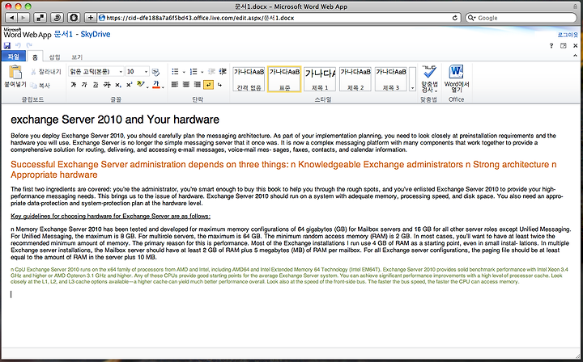Click the 로그아웃 (logout) link

(x=568, y=35)
